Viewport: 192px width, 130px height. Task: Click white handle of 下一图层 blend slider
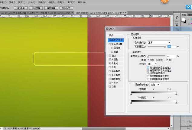pos(177,103)
